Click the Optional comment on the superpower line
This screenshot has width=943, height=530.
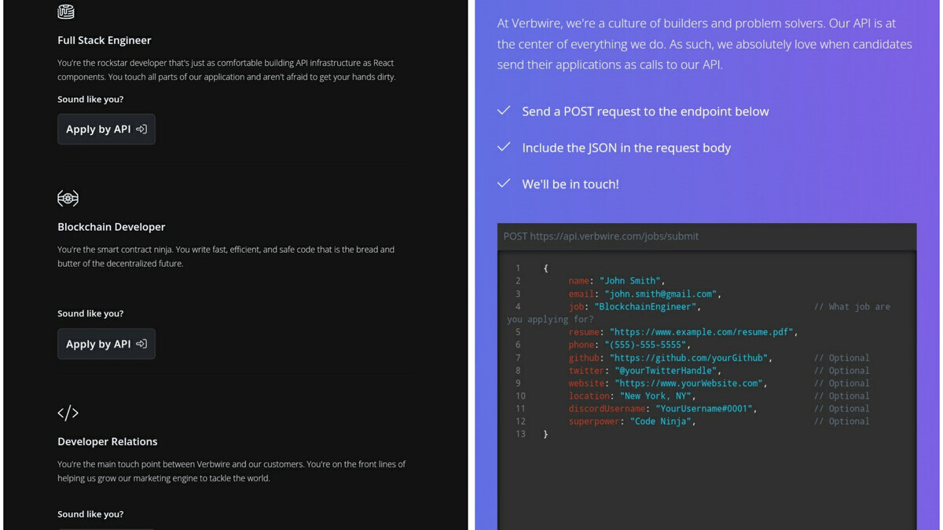point(842,422)
